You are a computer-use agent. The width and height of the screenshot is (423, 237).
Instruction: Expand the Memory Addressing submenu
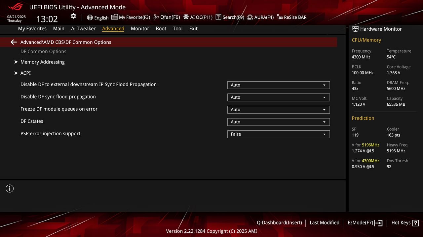pos(42,62)
